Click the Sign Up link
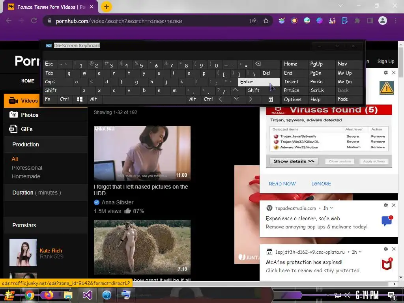Screen dimensions: 404x303 click(386, 61)
